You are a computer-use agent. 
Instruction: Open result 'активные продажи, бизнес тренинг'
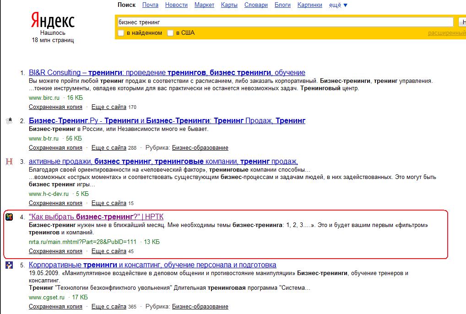[163, 161]
